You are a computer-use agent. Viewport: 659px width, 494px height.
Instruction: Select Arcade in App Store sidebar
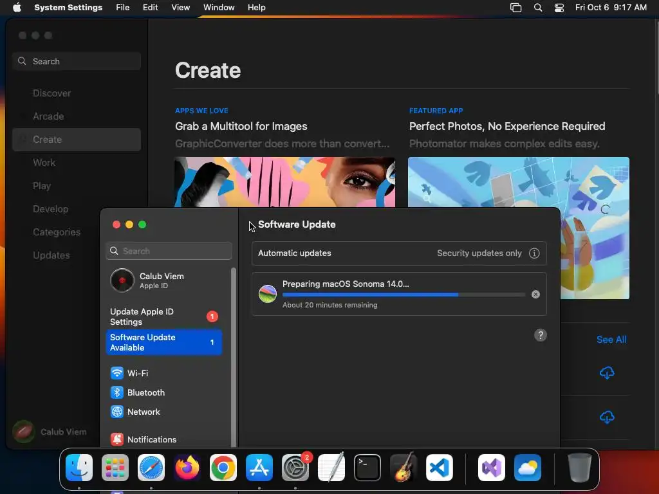coord(77,116)
